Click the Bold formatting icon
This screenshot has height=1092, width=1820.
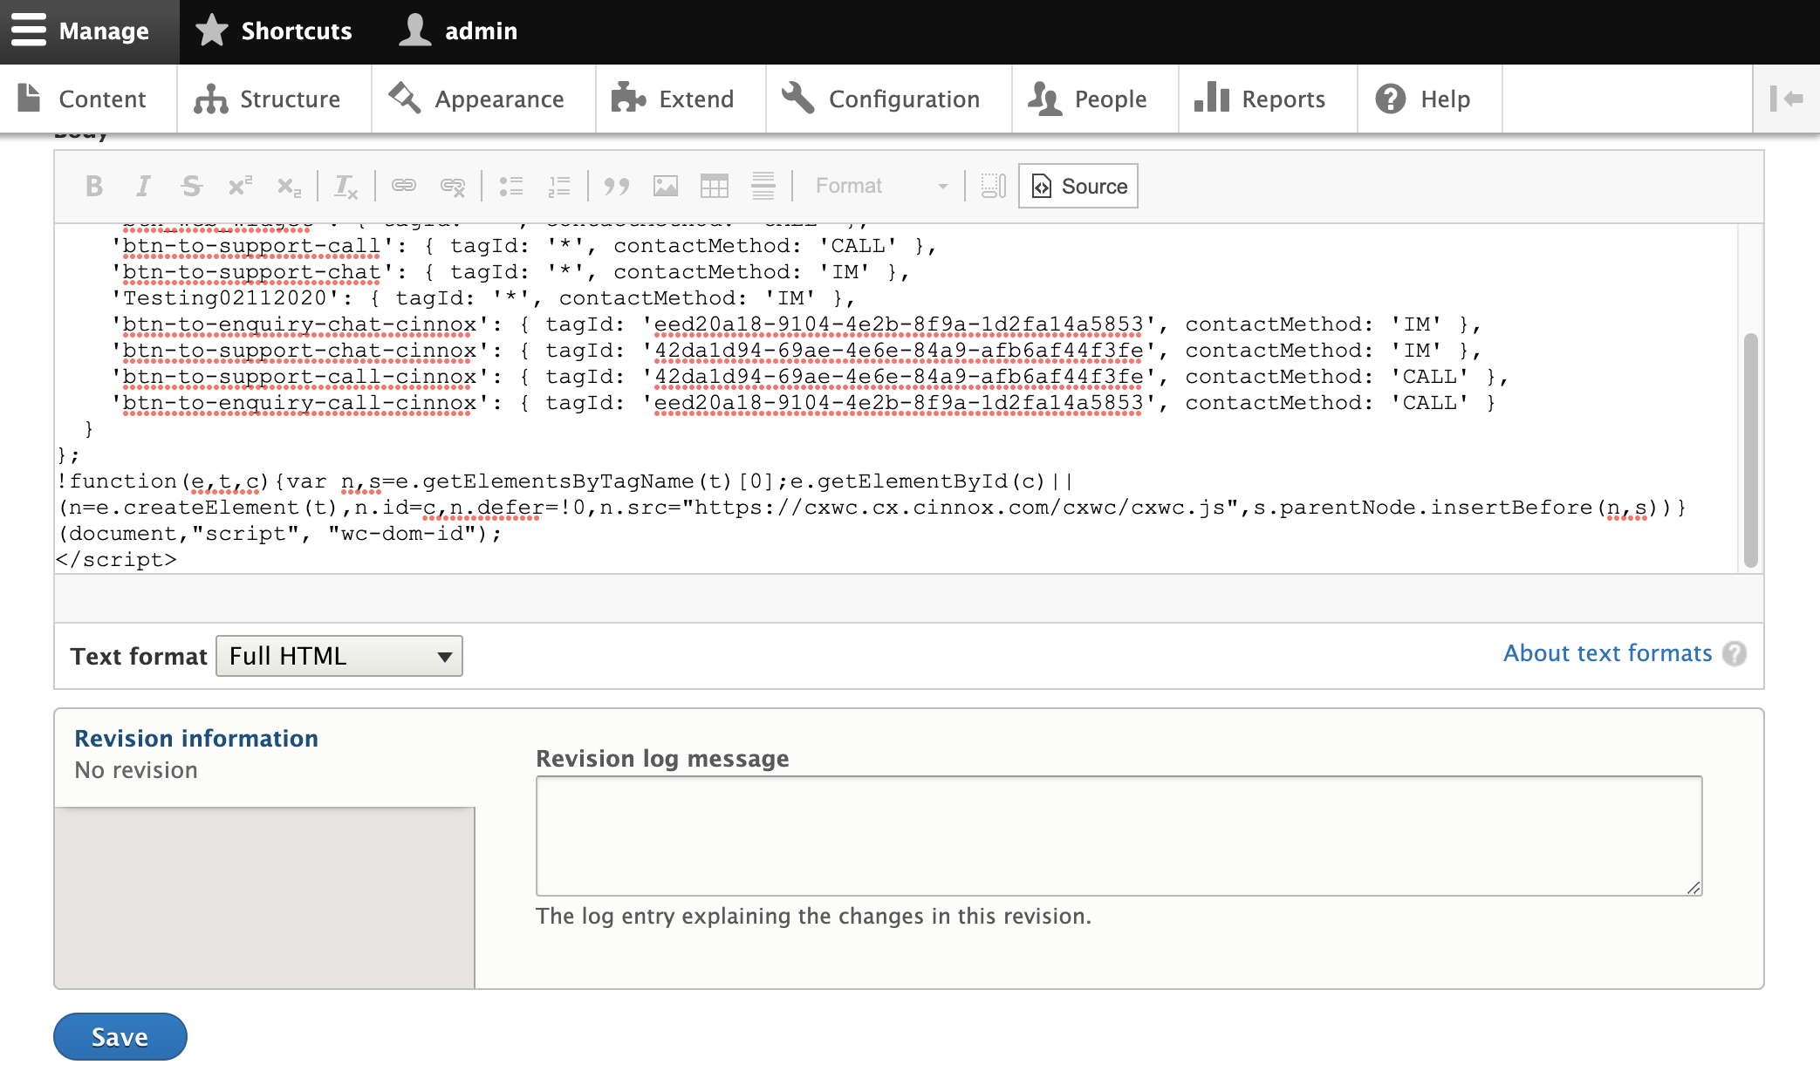click(94, 186)
